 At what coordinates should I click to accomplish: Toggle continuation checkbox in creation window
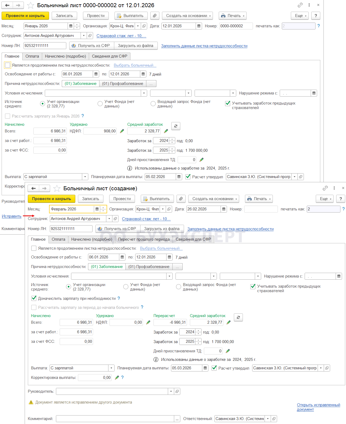point(34,248)
